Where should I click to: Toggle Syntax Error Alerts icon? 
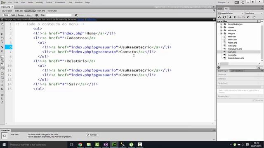coord(2,68)
